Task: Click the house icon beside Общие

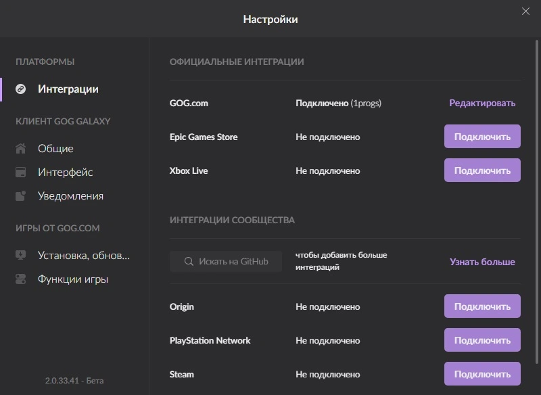Action: click(21, 148)
